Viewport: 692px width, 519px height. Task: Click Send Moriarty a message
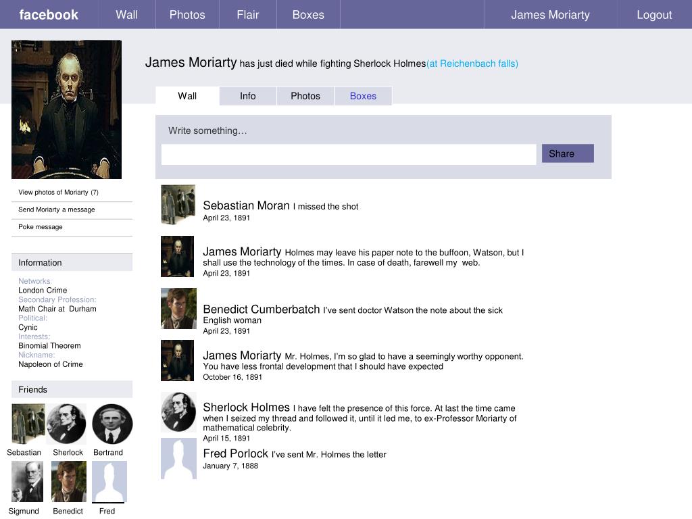pyautogui.click(x=57, y=209)
